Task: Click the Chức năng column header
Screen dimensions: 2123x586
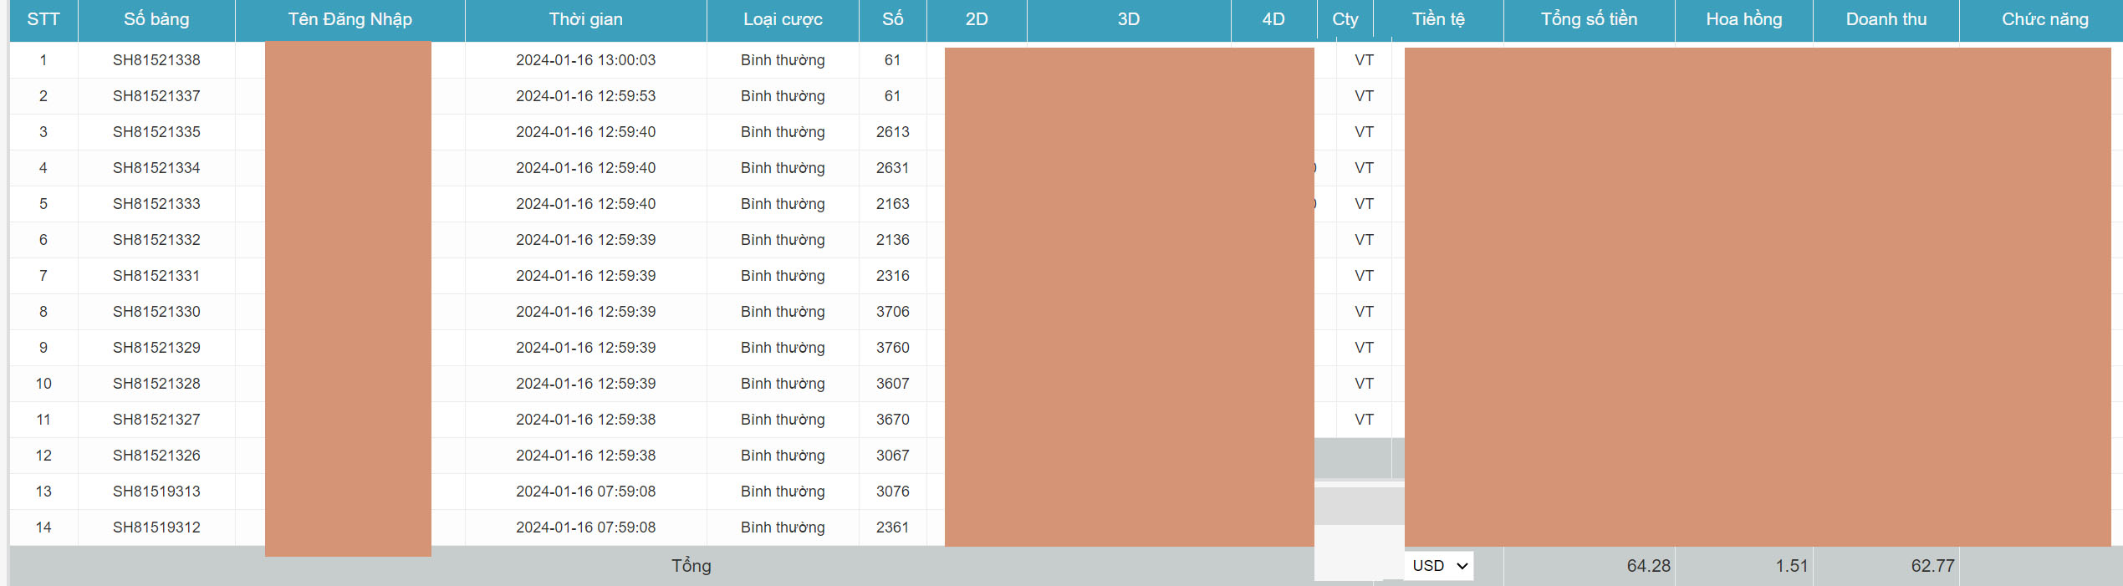Action: coord(2044,19)
